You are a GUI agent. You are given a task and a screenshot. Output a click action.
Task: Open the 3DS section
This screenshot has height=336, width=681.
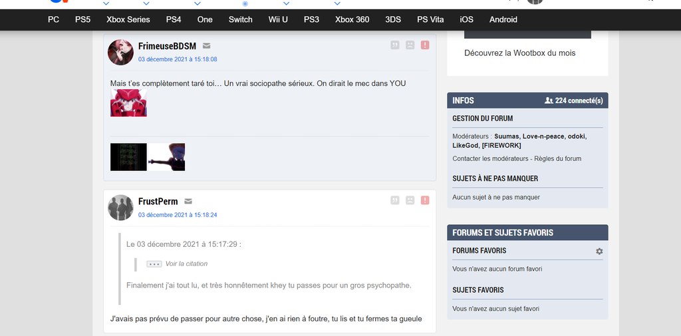pyautogui.click(x=393, y=19)
